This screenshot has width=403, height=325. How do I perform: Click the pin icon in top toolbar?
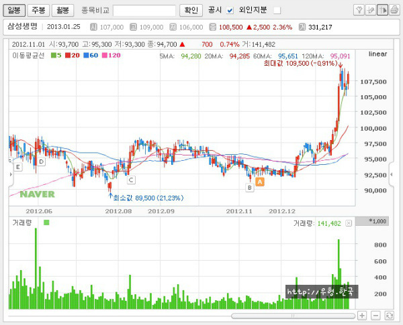[359, 10]
